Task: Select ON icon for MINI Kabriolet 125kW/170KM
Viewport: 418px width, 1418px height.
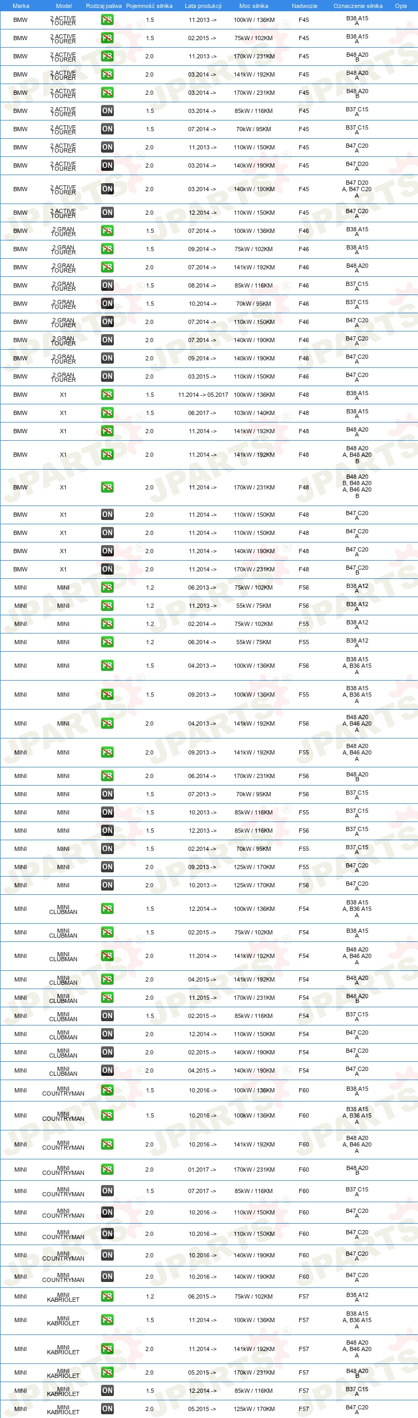Action: 107,1409
